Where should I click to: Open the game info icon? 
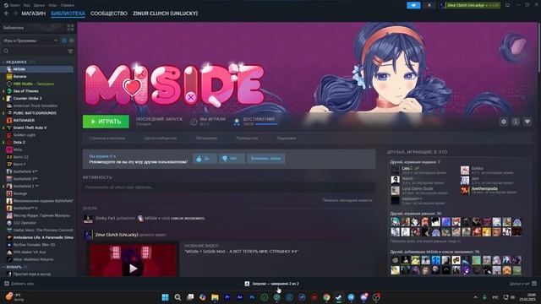pos(516,122)
